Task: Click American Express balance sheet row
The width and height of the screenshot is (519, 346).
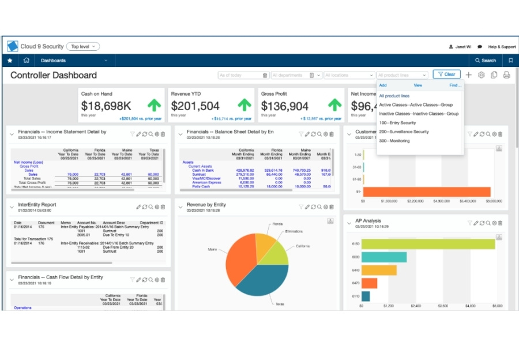Action: pos(206,182)
